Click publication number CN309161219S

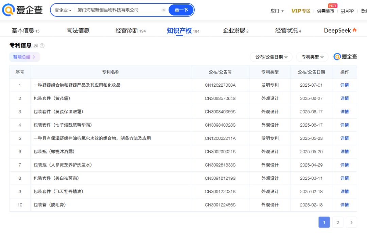(220, 178)
